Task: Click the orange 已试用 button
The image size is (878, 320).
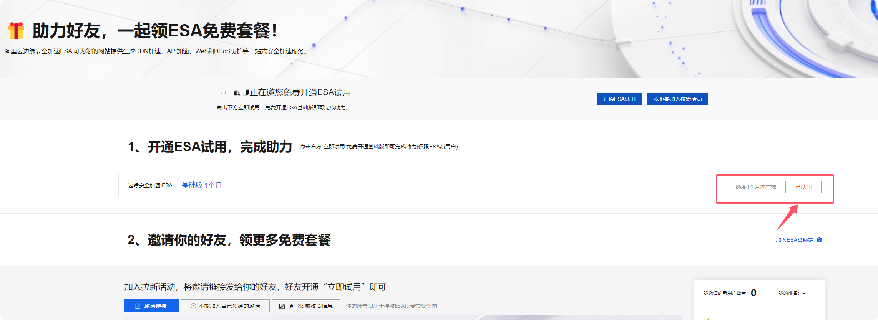Action: (x=803, y=187)
